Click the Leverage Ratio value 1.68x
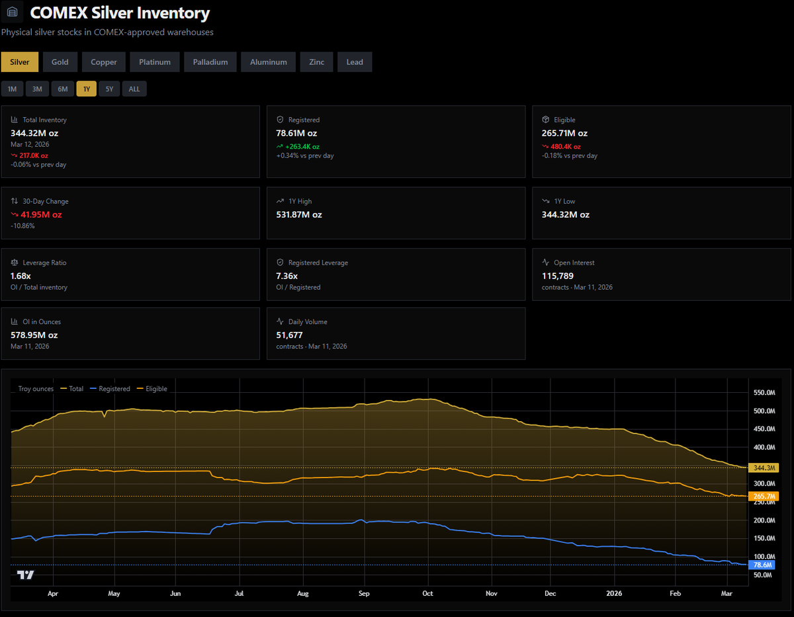794x617 pixels. (21, 276)
